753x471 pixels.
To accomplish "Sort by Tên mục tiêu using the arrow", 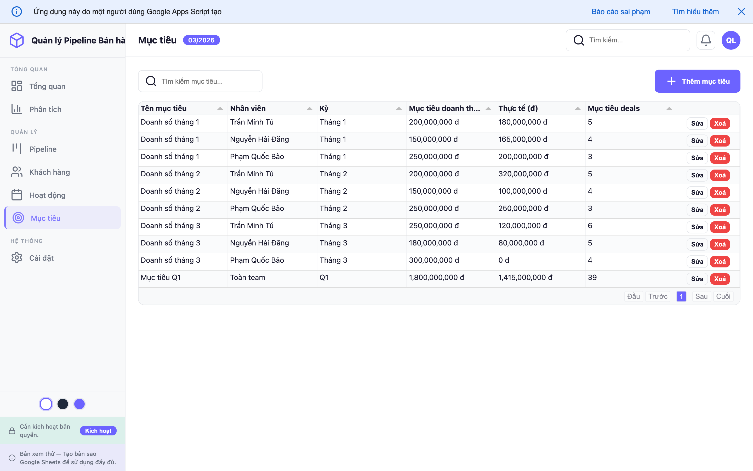I will [220, 108].
